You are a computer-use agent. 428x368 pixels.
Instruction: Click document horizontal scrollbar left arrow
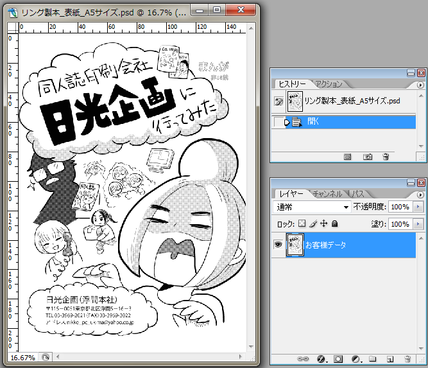(x=58, y=356)
